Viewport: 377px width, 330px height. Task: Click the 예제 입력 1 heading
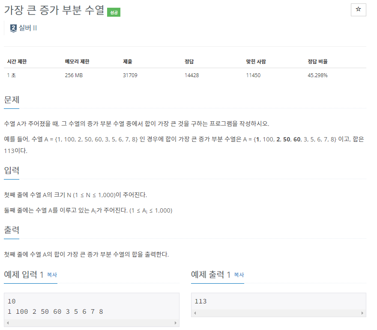(x=24, y=274)
